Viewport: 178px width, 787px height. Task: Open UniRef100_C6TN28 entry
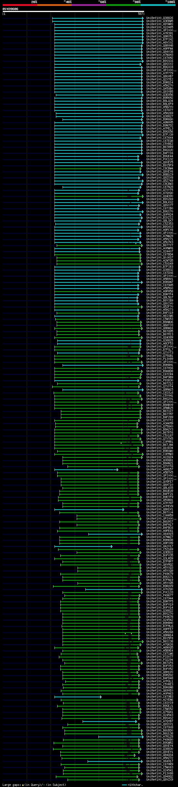[x=160, y=187]
